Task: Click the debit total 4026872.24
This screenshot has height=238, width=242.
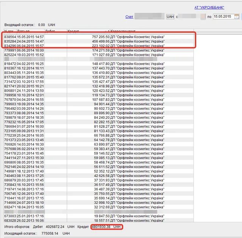Action: coord(55,227)
